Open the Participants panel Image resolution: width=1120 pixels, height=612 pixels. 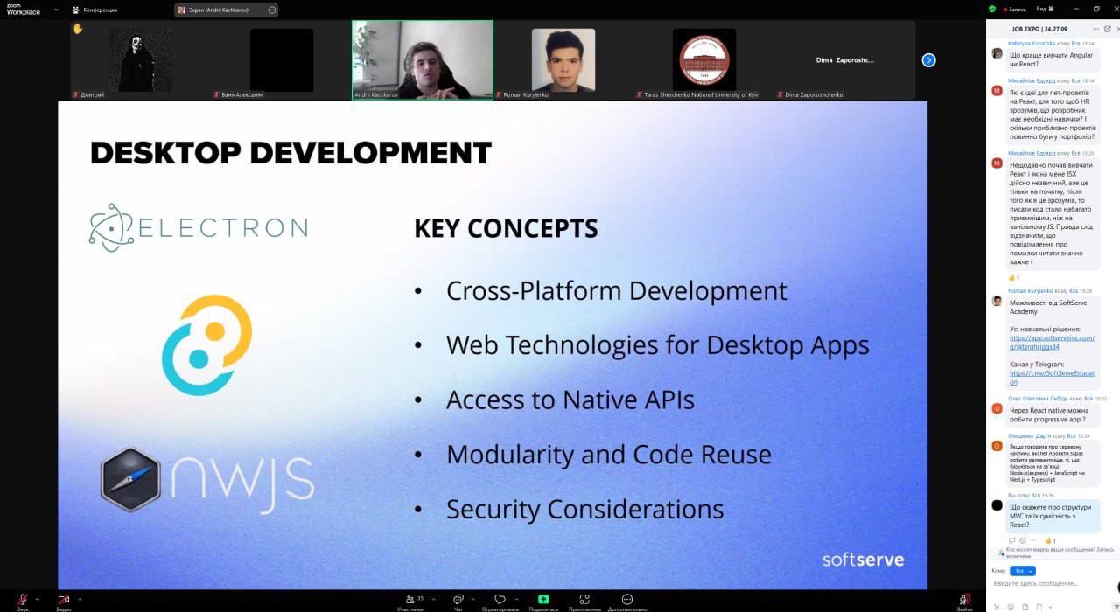pyautogui.click(x=409, y=602)
